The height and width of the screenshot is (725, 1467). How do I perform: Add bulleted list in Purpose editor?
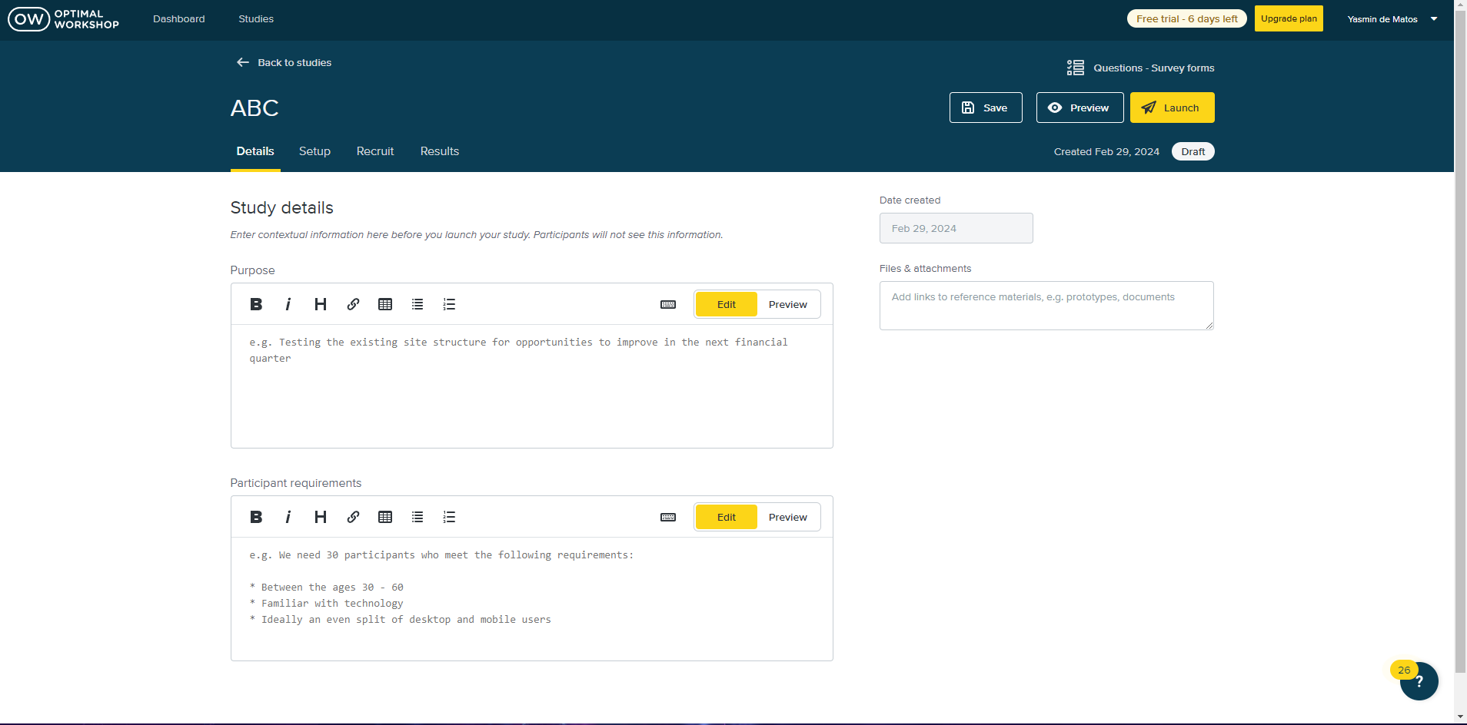(x=417, y=304)
